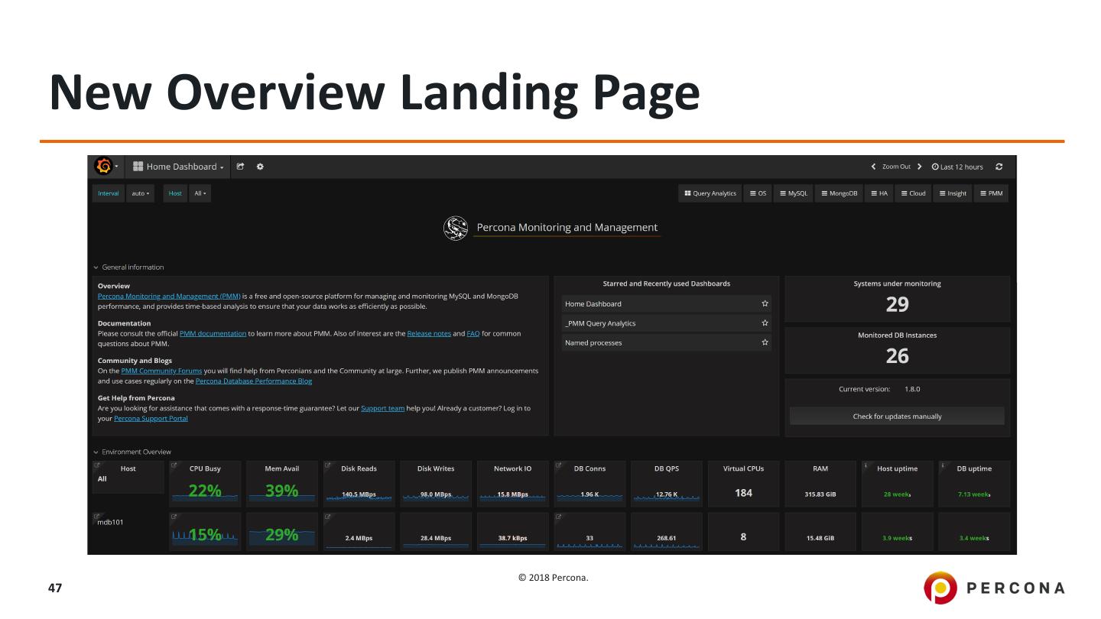The image size is (1101, 619).
Task: Click the mdb101 29% Mem Avail value
Action: coord(281,535)
